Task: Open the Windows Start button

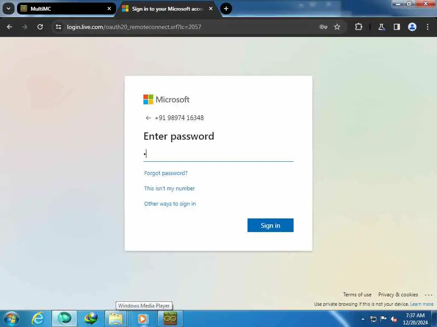Action: (12, 318)
